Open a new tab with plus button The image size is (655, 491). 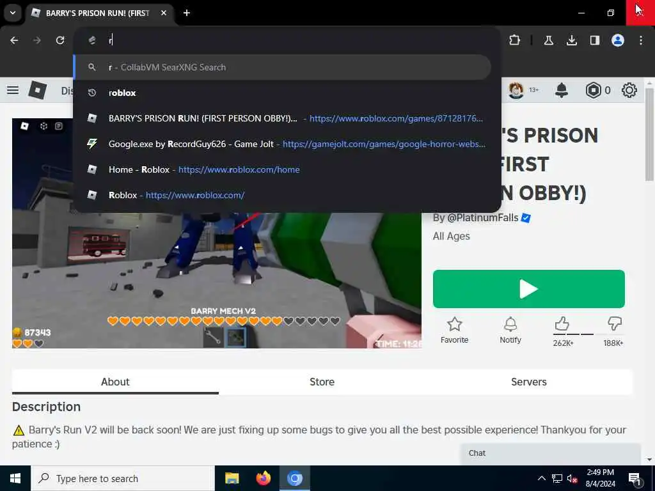187,13
